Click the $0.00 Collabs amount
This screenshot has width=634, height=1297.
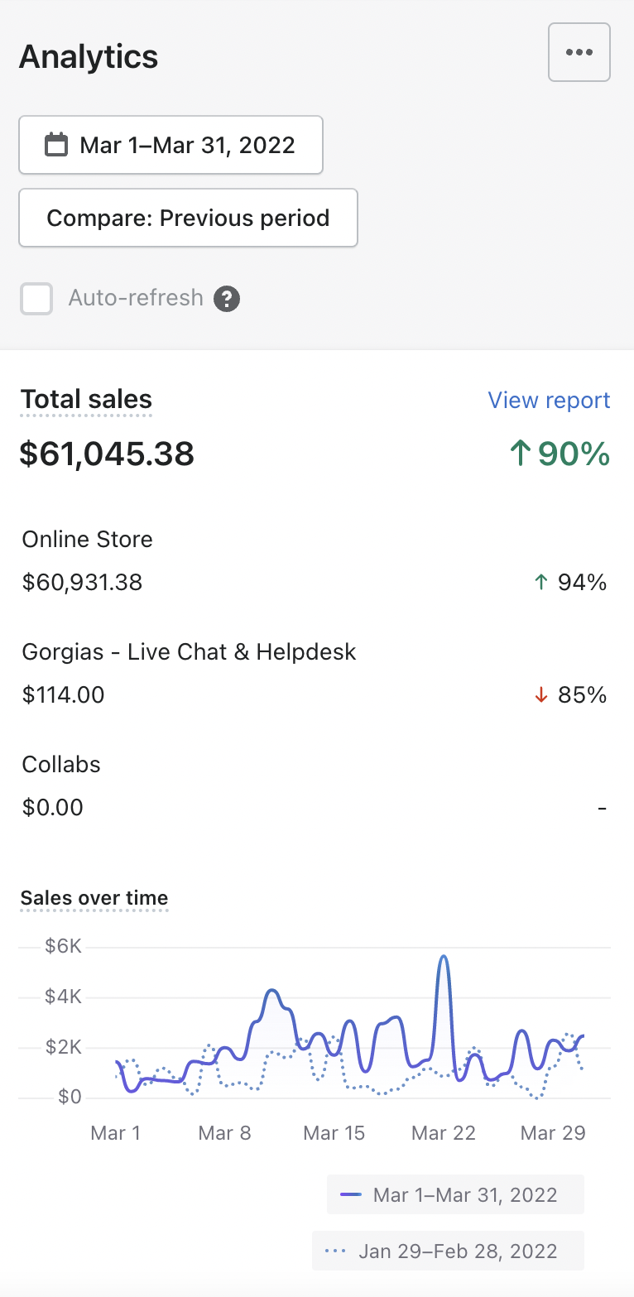coord(52,808)
